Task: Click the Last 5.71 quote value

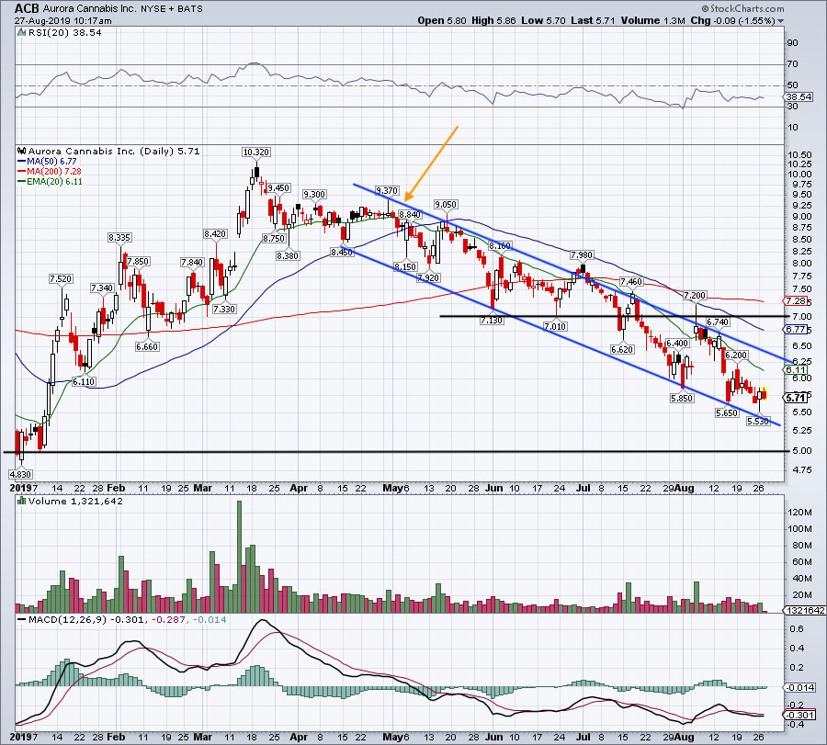Action: click(x=593, y=20)
